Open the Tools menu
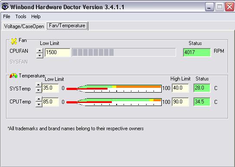 (x=21, y=16)
